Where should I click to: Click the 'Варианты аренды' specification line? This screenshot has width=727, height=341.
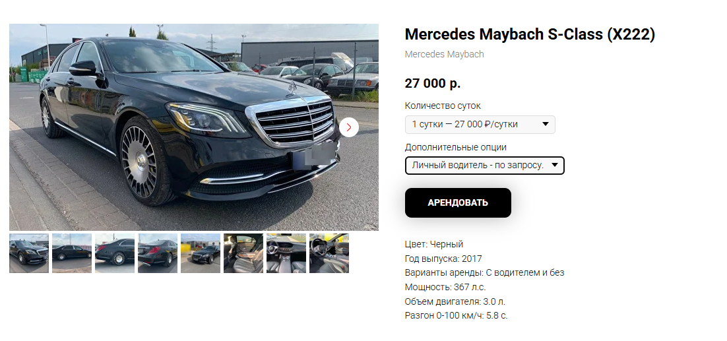(484, 272)
